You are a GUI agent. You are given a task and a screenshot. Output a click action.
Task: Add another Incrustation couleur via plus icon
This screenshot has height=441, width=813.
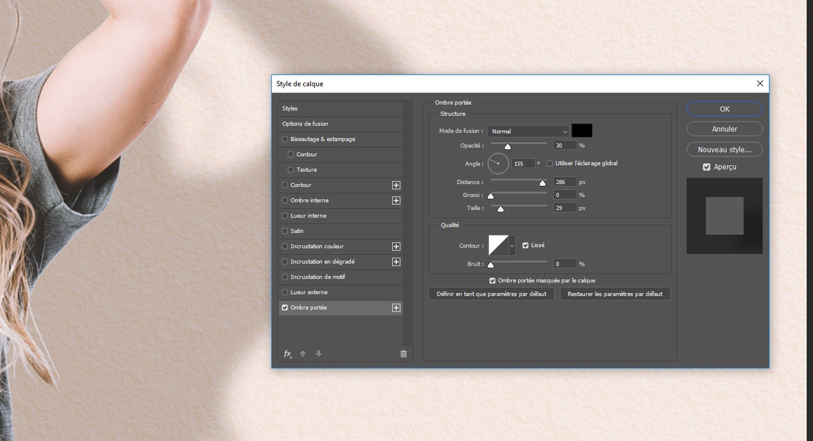(396, 246)
